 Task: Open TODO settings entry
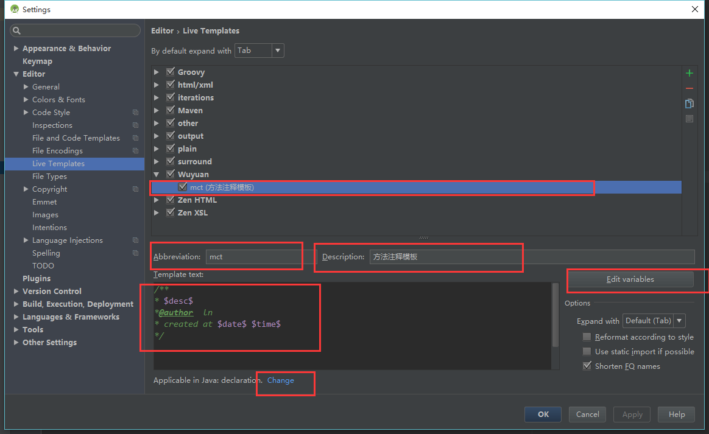click(x=43, y=266)
